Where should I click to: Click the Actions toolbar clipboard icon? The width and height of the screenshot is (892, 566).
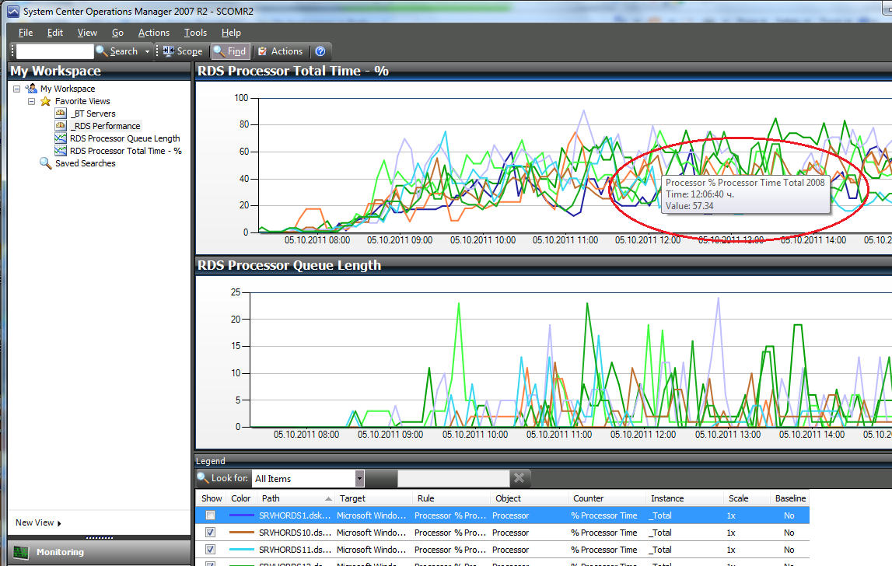pyautogui.click(x=262, y=51)
